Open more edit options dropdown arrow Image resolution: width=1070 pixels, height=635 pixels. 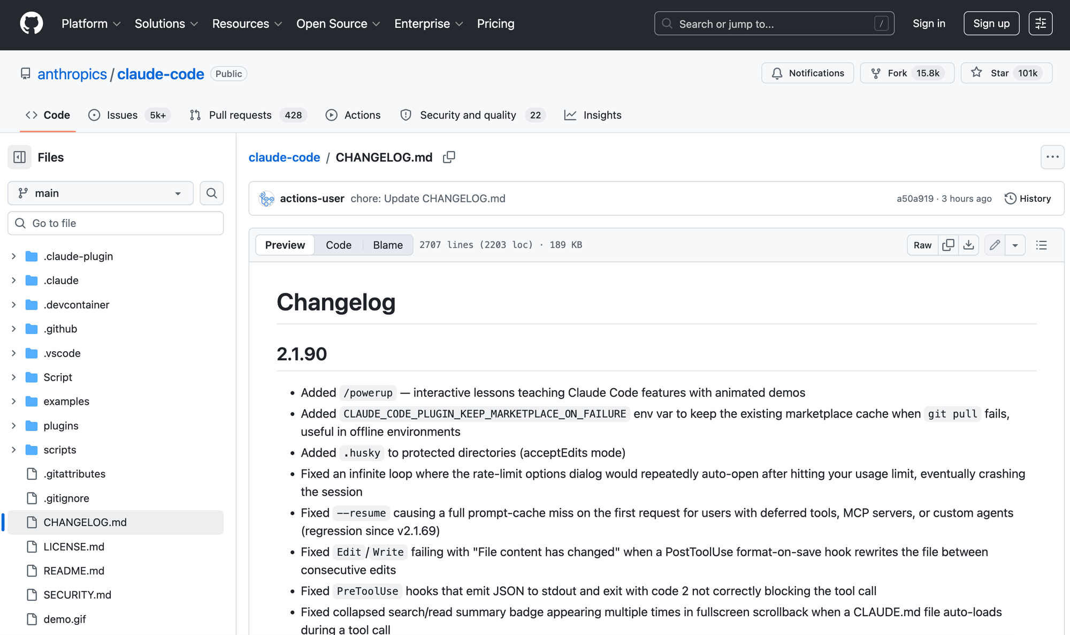tap(1015, 245)
